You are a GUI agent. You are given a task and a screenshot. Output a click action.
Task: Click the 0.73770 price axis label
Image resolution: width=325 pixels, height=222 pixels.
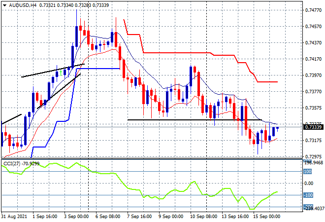tap(313, 91)
